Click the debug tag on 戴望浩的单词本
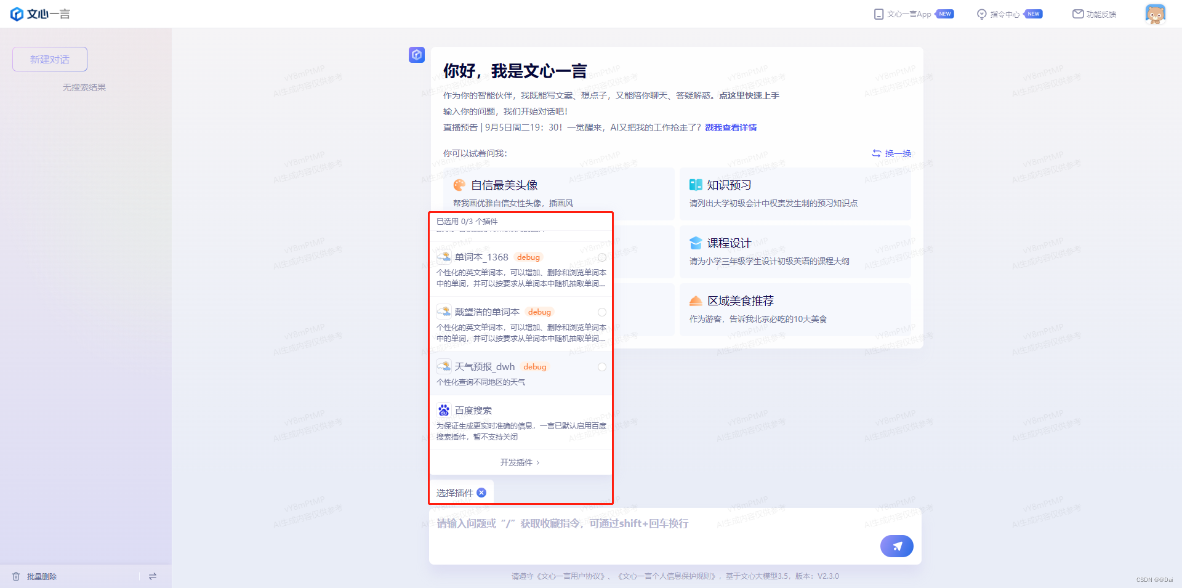Screen dimensions: 1182x588 pyautogui.click(x=539, y=312)
